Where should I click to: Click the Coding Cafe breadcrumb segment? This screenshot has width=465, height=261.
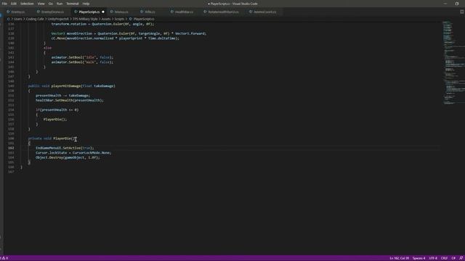35,19
